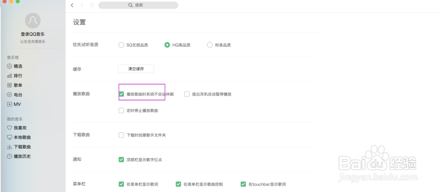Click the 精选 compass icon
This screenshot has width=441, height=192.
[x=9, y=66]
